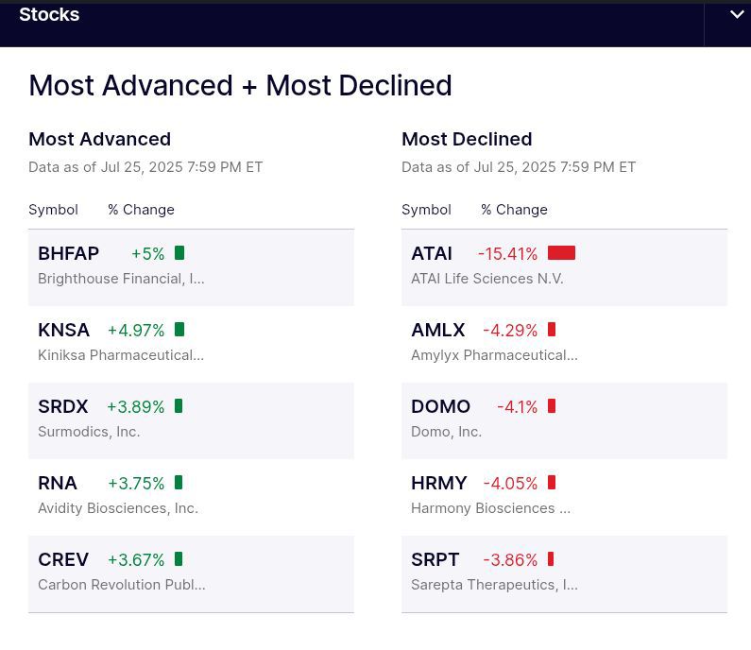The width and height of the screenshot is (751, 650).
Task: Select the SRDX ticker link
Action: (62, 407)
